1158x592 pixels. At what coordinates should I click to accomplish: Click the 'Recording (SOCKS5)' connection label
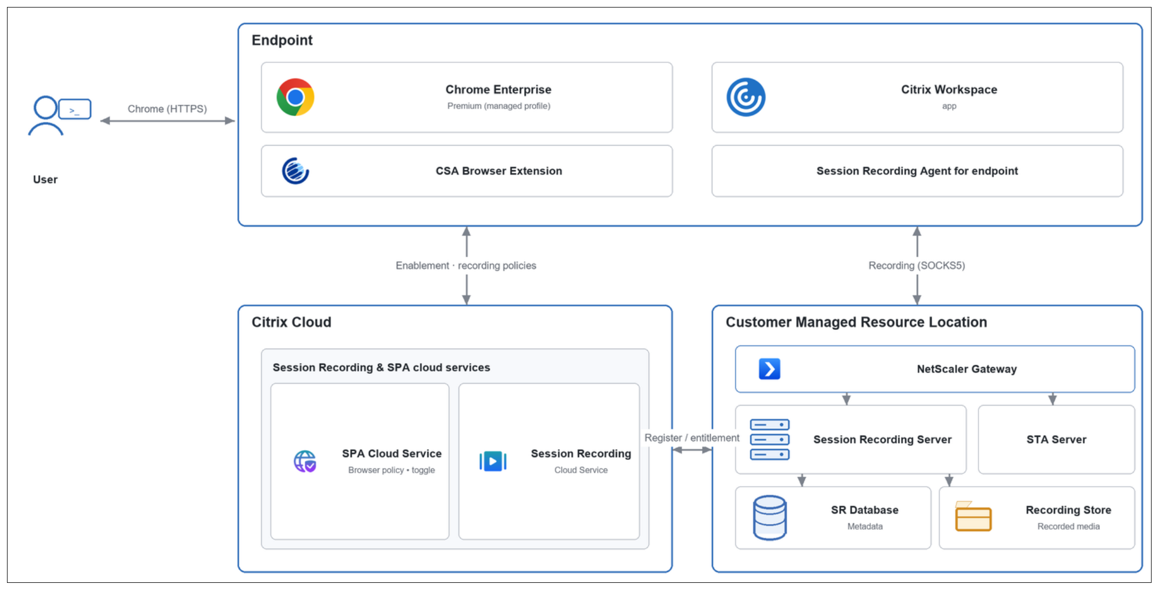[x=917, y=265]
